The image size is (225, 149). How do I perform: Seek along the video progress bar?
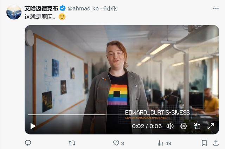pos(122,115)
